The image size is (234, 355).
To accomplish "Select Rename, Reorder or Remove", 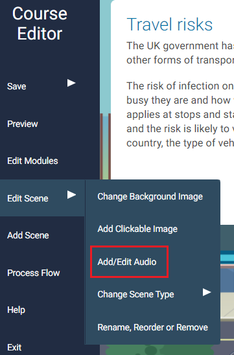I will click(153, 327).
